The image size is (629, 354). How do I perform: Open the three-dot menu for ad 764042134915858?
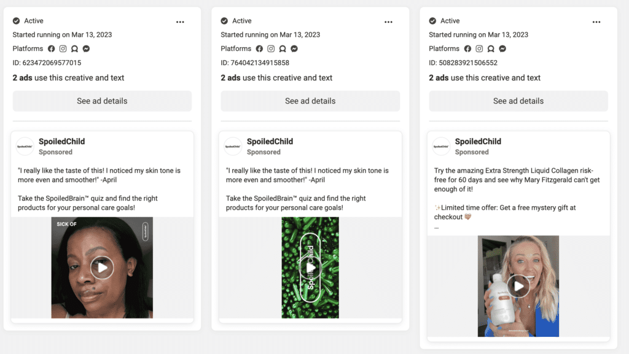click(388, 21)
